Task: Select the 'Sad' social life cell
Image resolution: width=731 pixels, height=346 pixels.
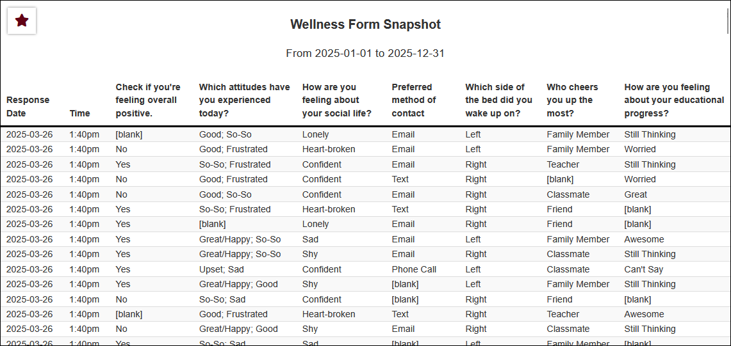Action: [x=310, y=239]
